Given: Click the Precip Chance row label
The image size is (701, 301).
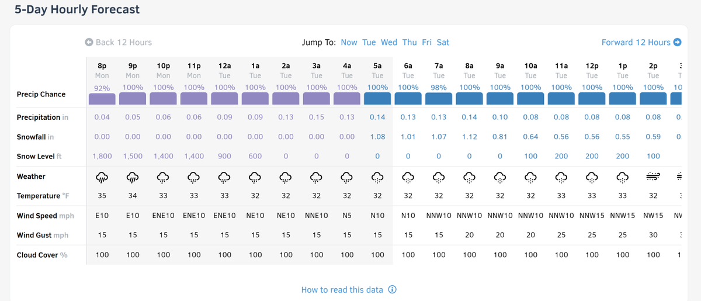Looking at the screenshot, I should point(41,94).
